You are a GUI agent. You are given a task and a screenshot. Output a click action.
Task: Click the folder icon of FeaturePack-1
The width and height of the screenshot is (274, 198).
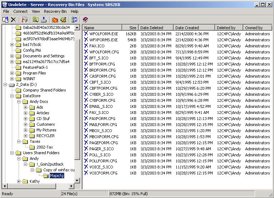18,67
